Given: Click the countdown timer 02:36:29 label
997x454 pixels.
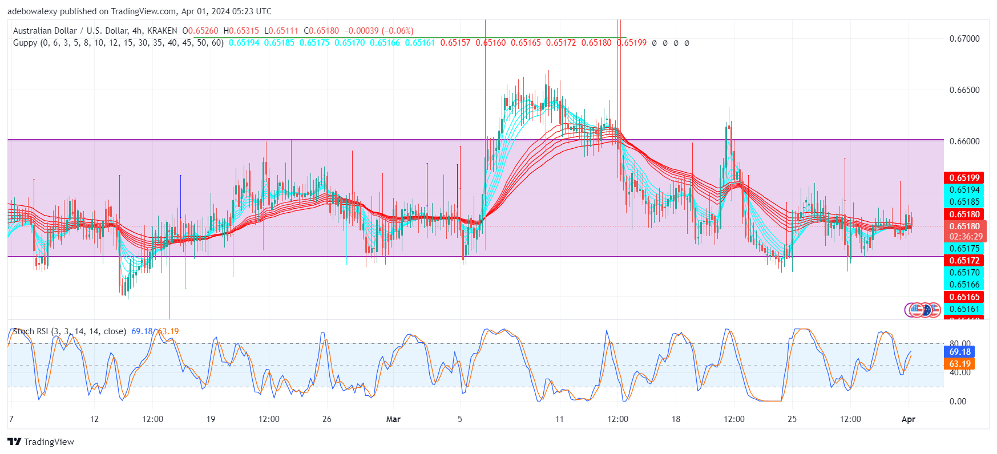Looking at the screenshot, I should point(965,237).
